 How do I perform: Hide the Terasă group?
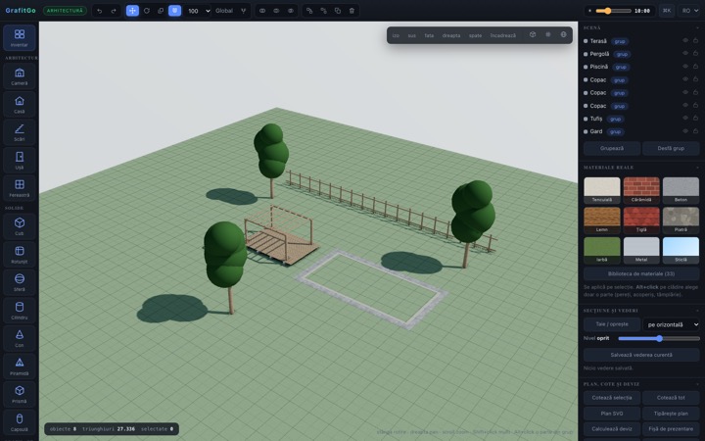(x=685, y=40)
